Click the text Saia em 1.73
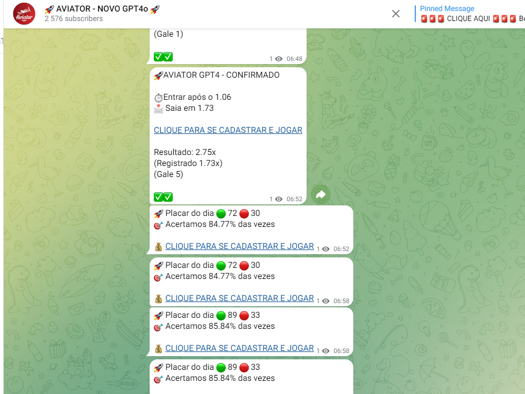Screen dimensions: 525x394 (190, 108)
